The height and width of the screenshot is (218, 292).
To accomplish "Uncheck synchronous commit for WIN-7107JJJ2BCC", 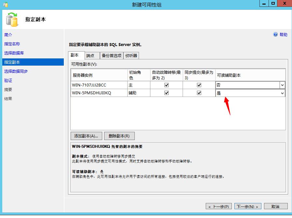I will coord(199,85).
